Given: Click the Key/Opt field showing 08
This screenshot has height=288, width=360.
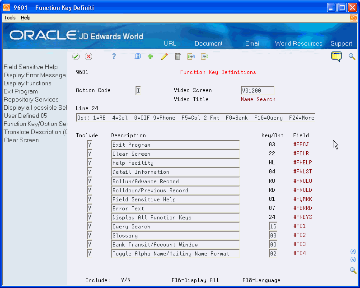Looking at the screenshot, I should tap(273, 245).
